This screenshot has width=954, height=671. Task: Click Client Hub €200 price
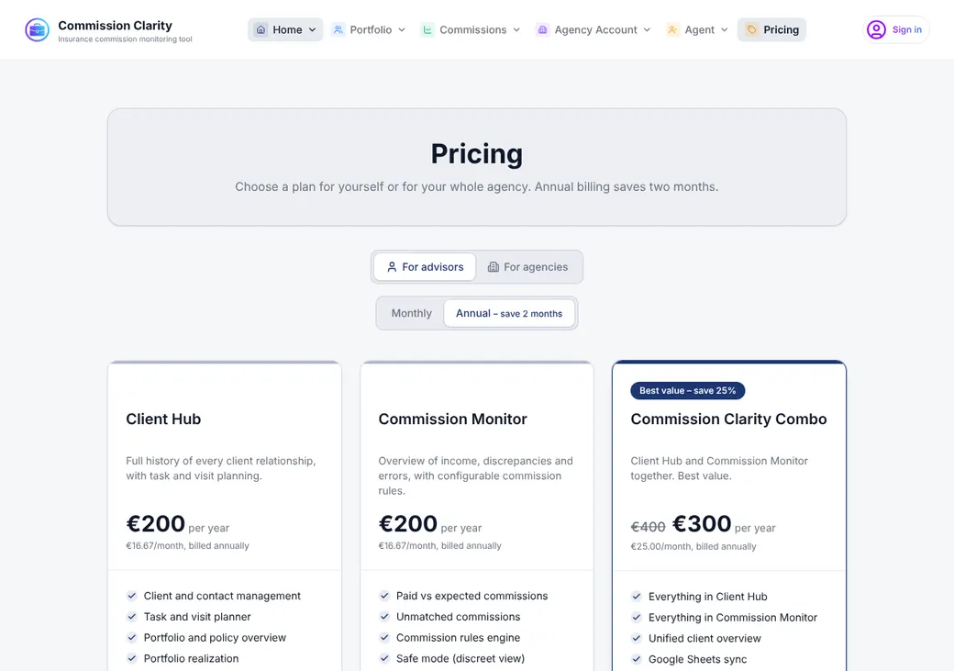[x=155, y=523]
